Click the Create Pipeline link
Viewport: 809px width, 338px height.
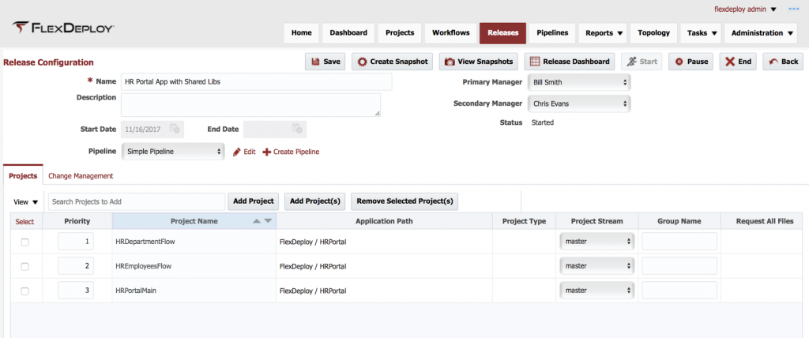296,152
